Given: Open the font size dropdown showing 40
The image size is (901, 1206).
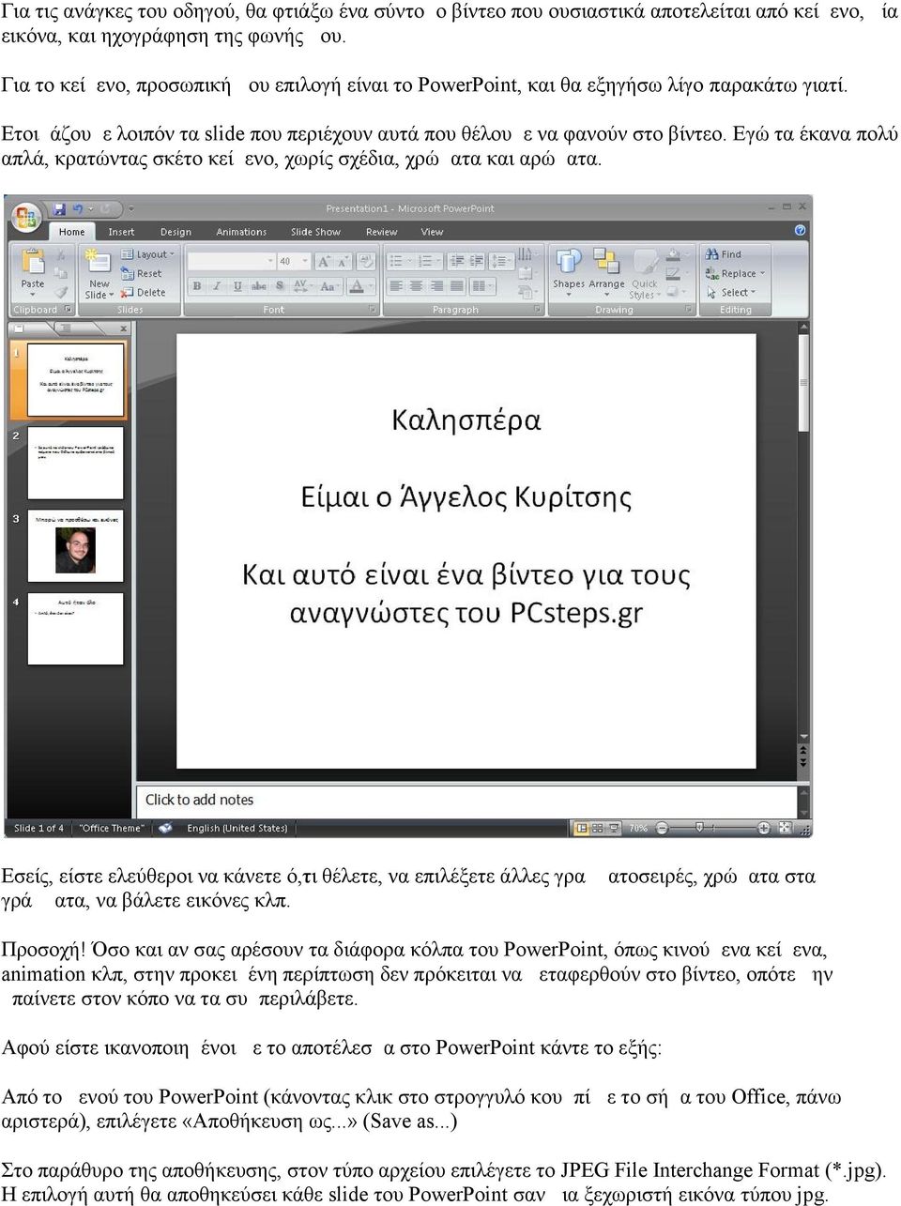Looking at the screenshot, I should [294, 261].
